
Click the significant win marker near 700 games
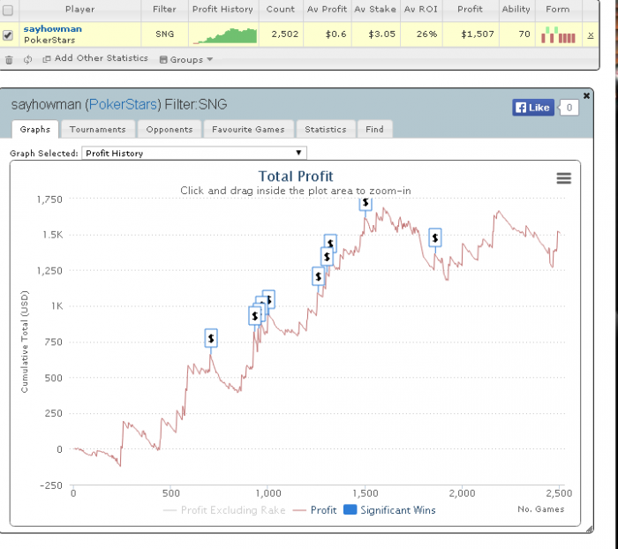pyautogui.click(x=211, y=338)
